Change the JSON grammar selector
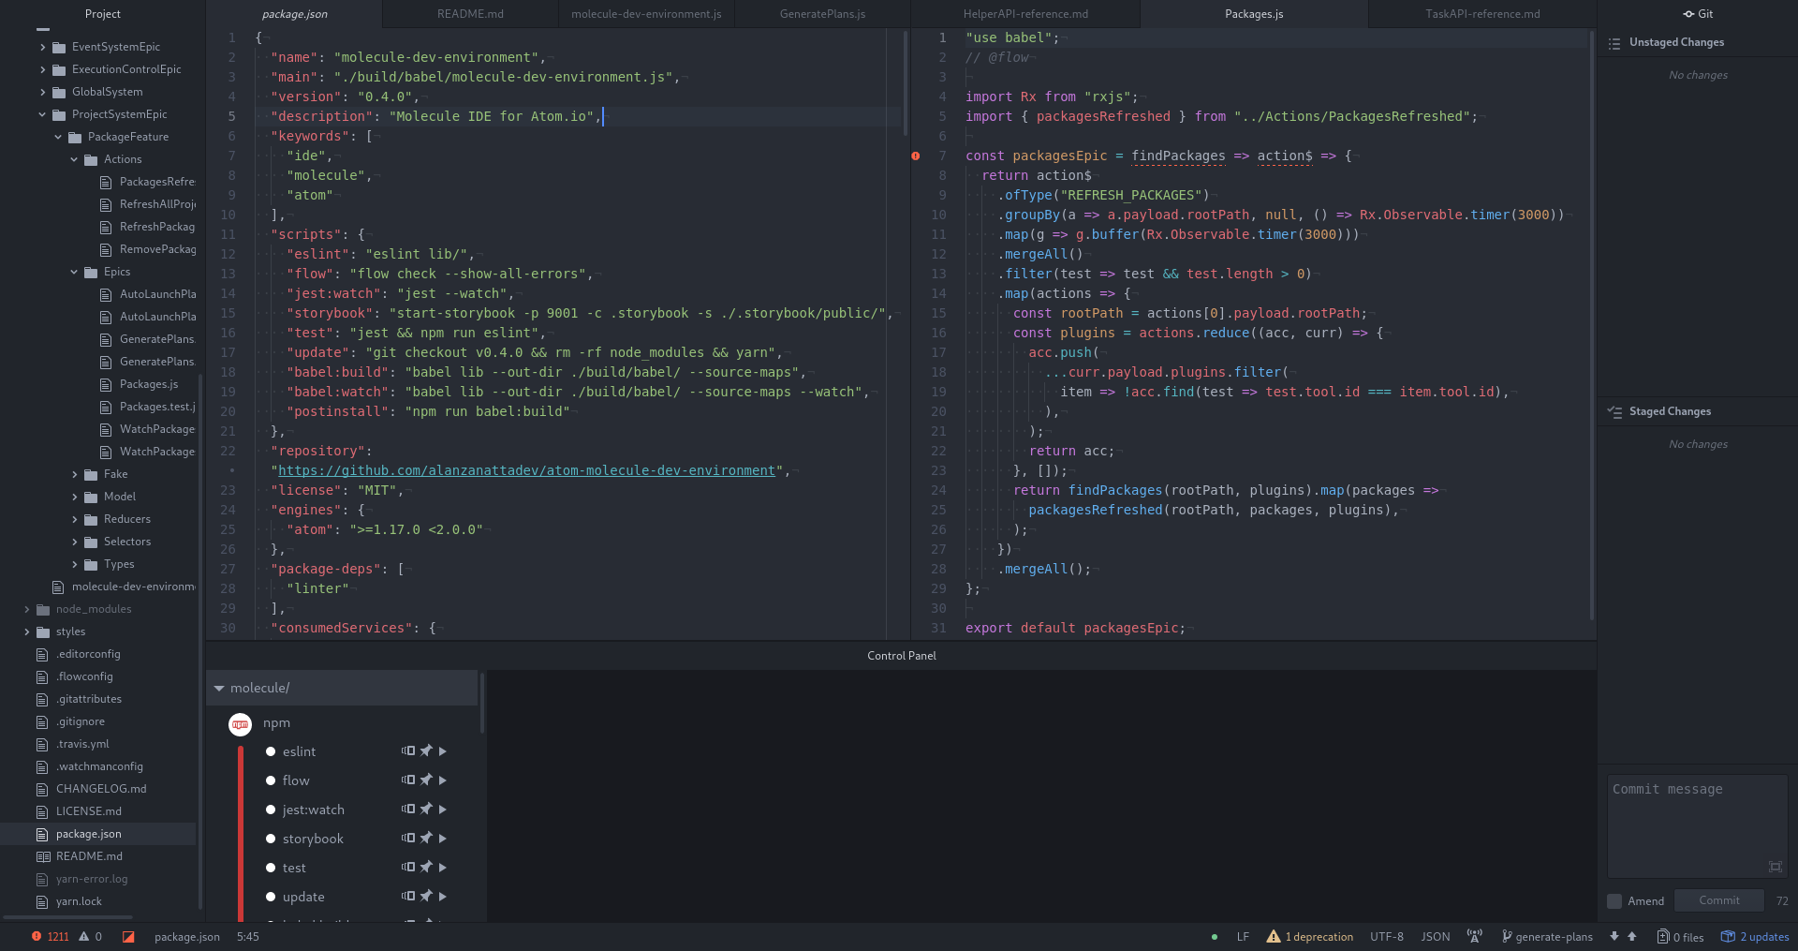The width and height of the screenshot is (1798, 951). tap(1435, 937)
